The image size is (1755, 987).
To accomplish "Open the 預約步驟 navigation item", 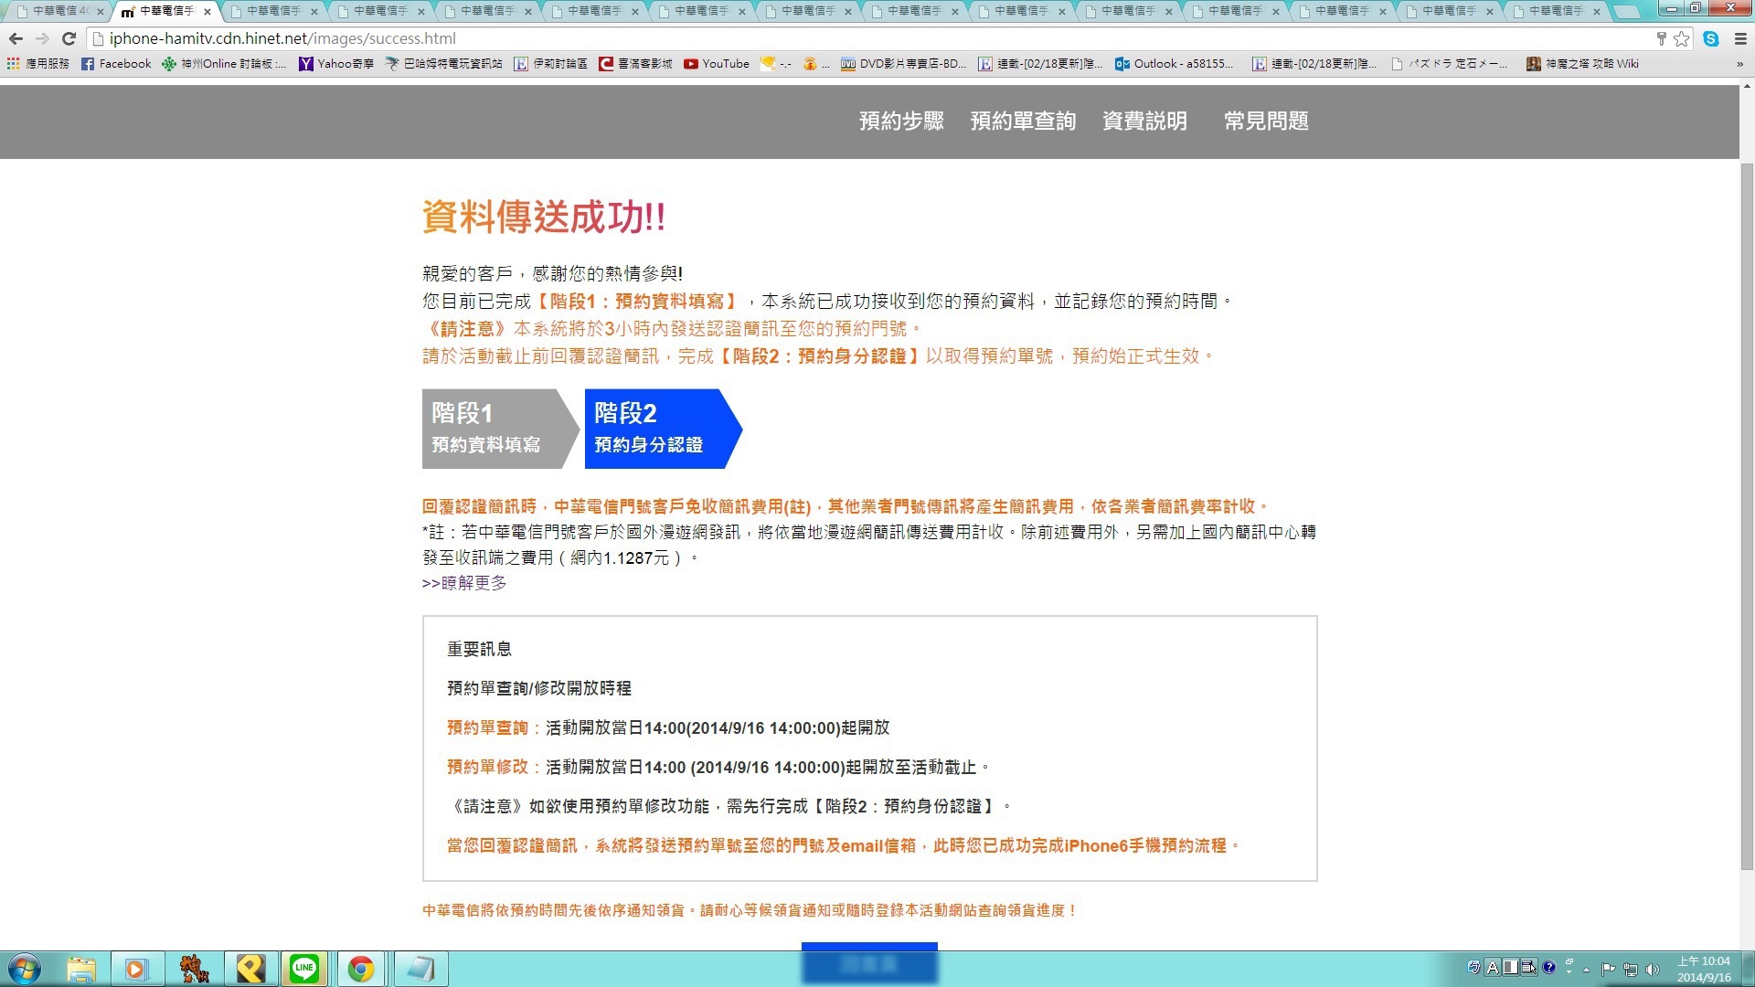I will coord(901,122).
